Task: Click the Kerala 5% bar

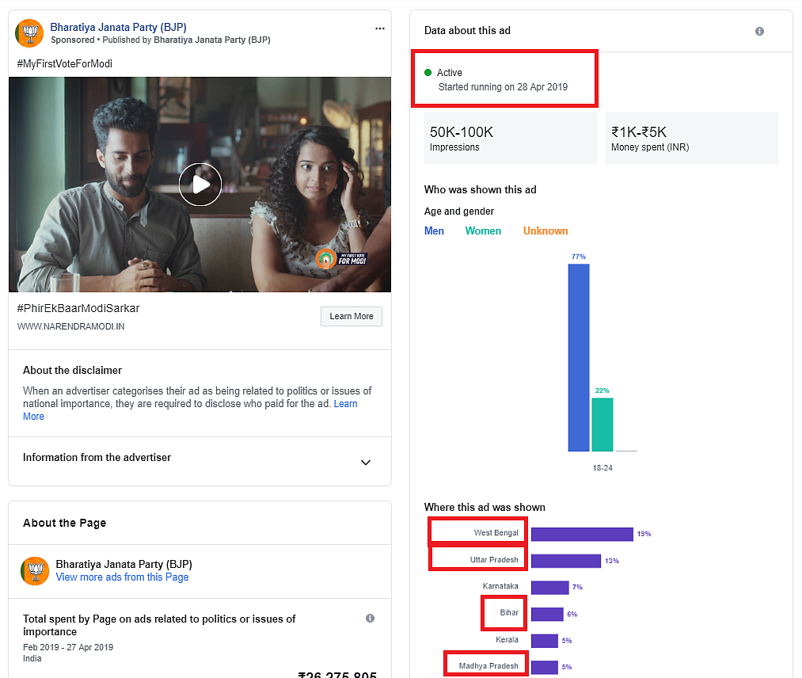Action: [545, 641]
